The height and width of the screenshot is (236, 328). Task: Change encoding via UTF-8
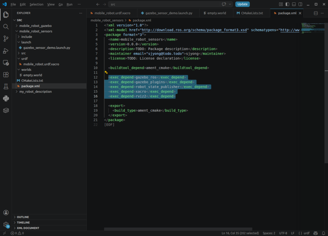(x=283, y=233)
